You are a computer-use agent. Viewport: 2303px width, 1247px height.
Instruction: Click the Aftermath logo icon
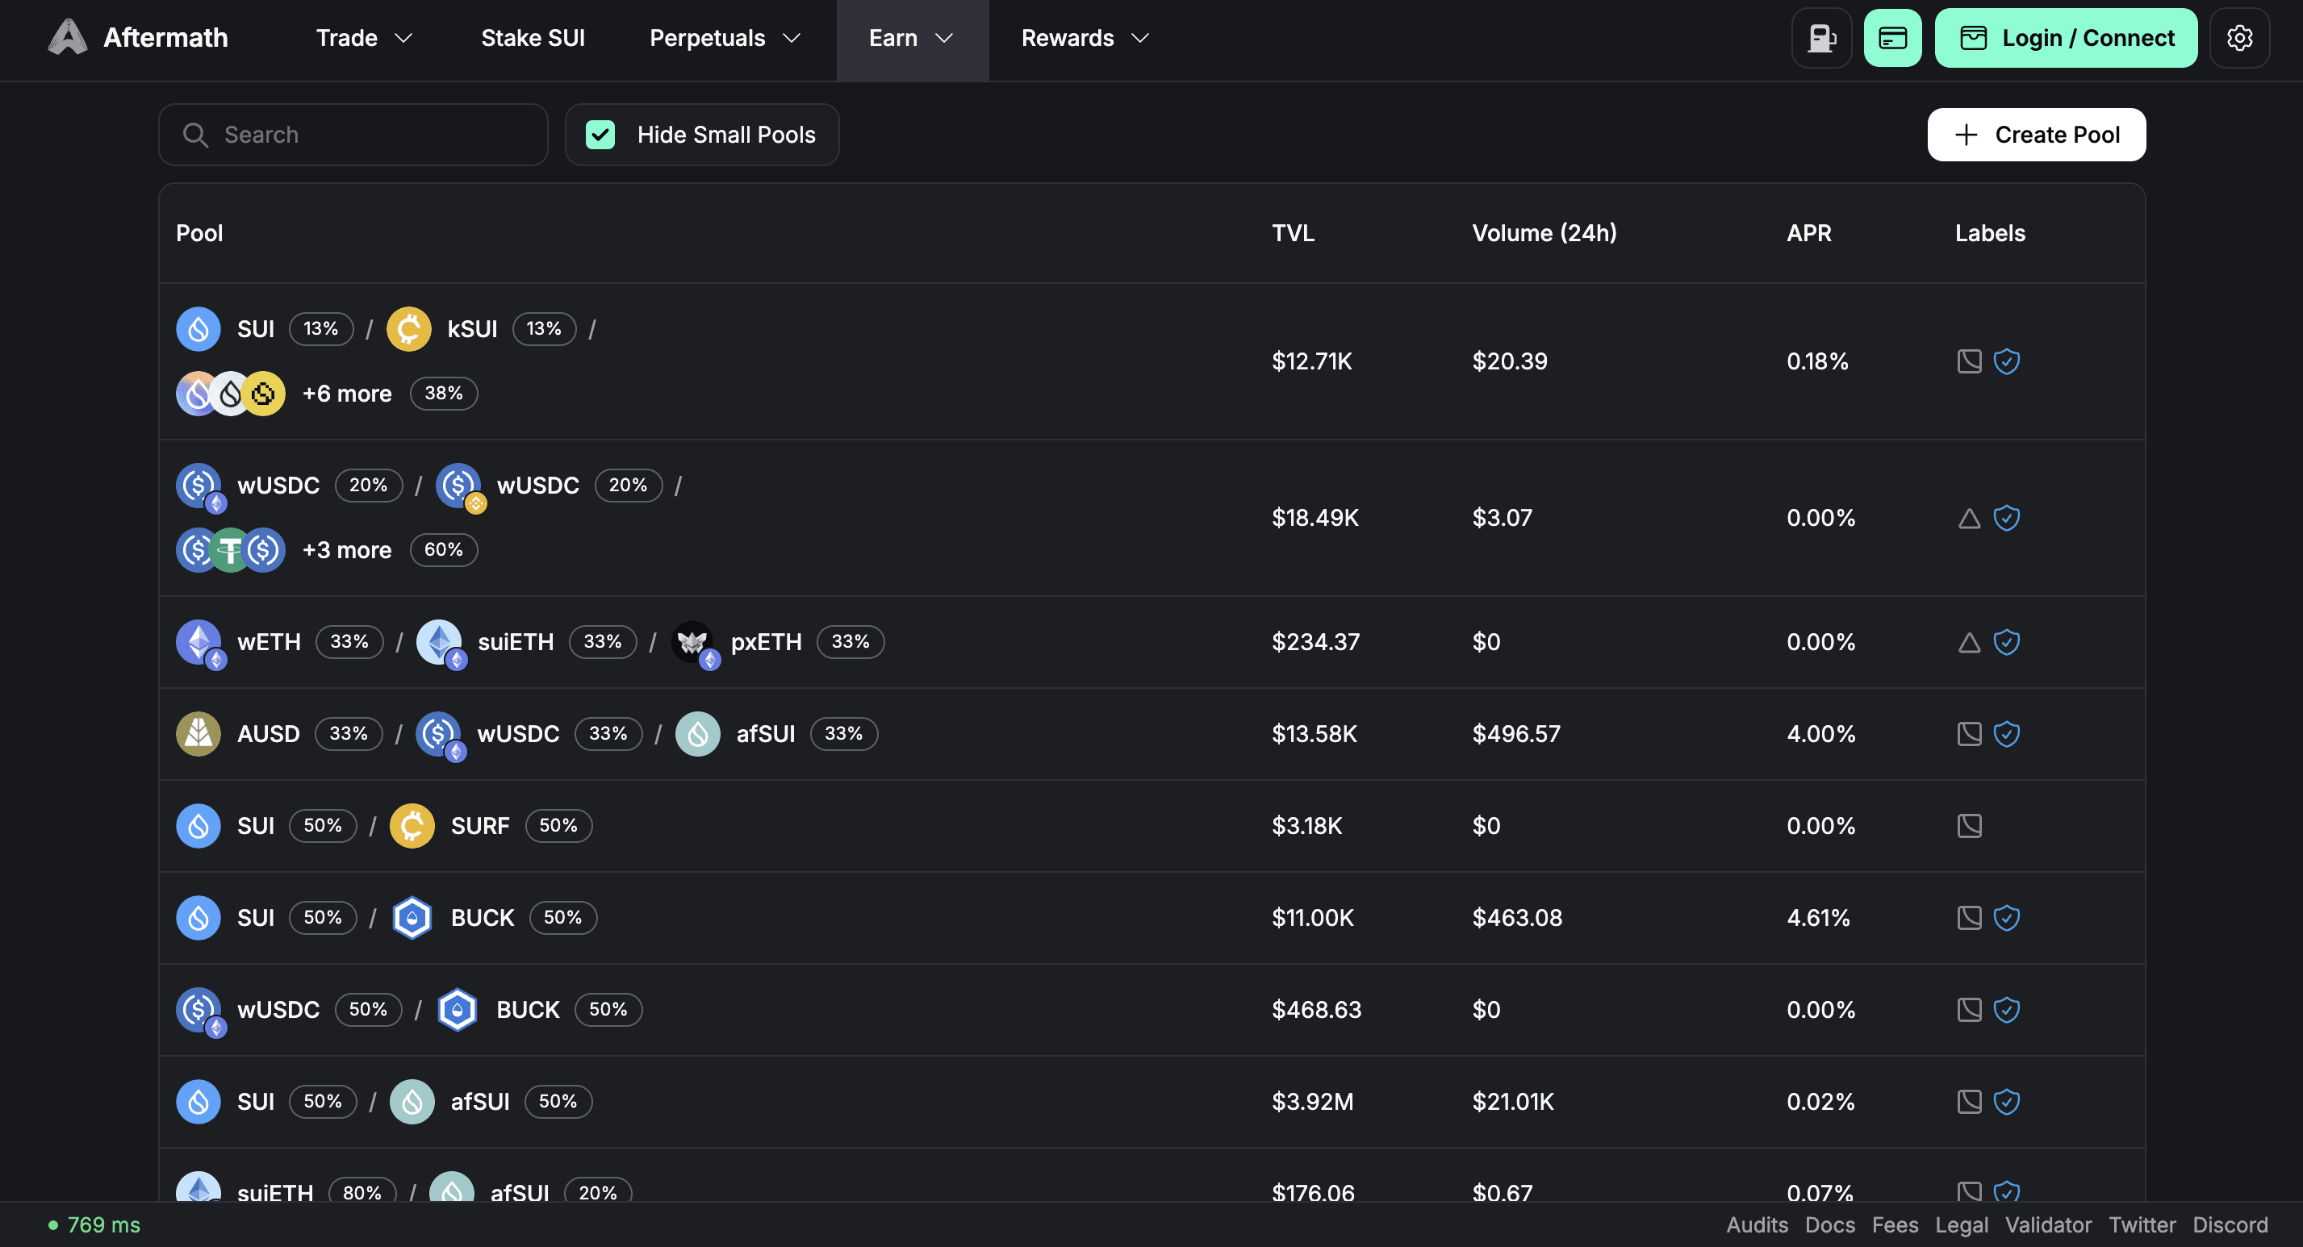[x=67, y=38]
